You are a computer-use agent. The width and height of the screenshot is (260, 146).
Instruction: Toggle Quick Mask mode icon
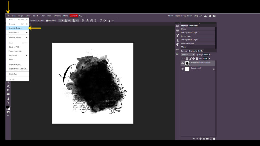(8, 112)
